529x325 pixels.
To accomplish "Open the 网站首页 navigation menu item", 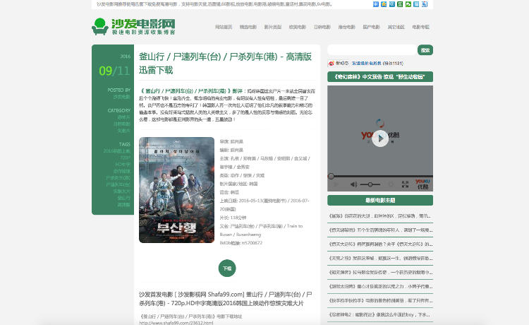I will click(223, 27).
